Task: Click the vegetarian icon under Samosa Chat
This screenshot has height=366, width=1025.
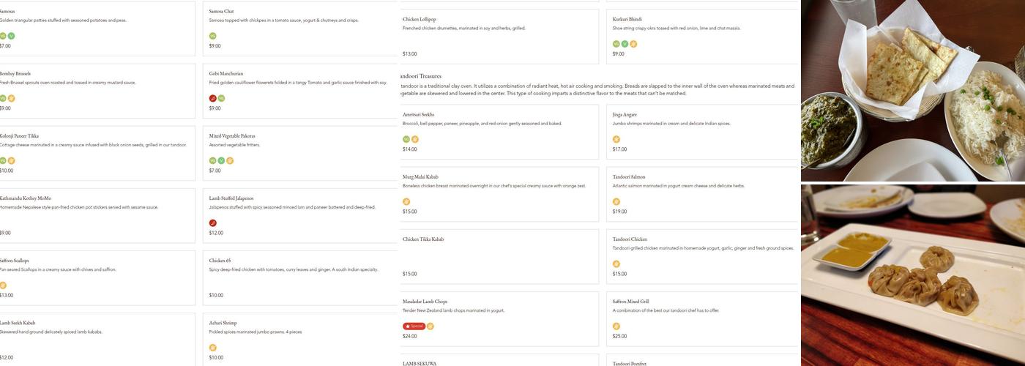Action: click(213, 36)
